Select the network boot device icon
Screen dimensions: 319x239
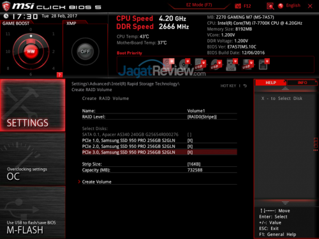click(x=264, y=64)
